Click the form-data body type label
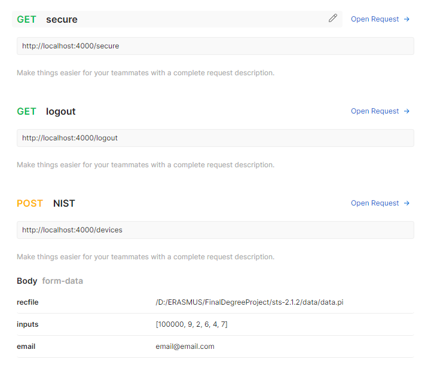The height and width of the screenshot is (365, 431). coord(62,281)
